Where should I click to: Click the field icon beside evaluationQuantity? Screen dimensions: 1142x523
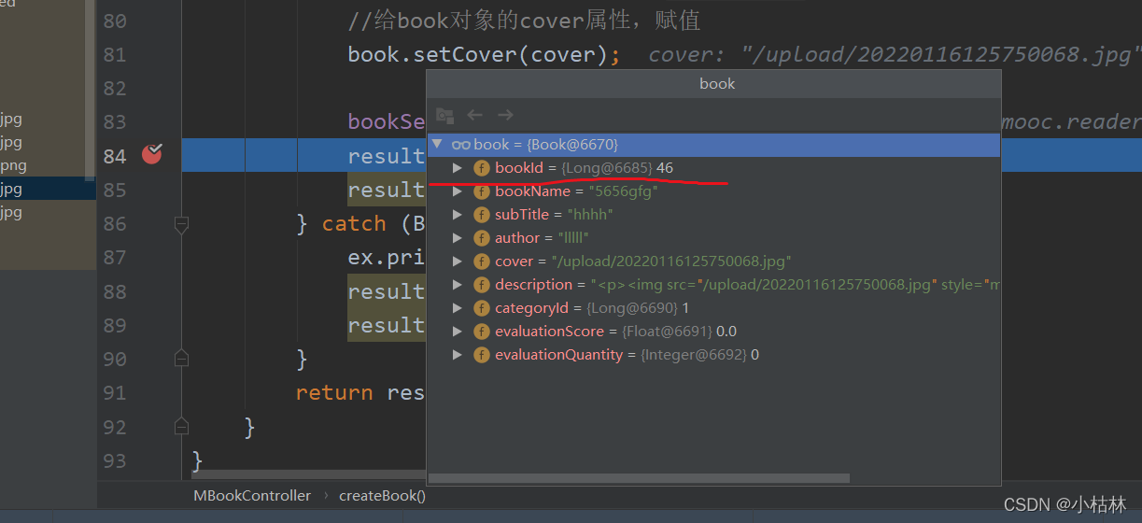[x=481, y=355]
